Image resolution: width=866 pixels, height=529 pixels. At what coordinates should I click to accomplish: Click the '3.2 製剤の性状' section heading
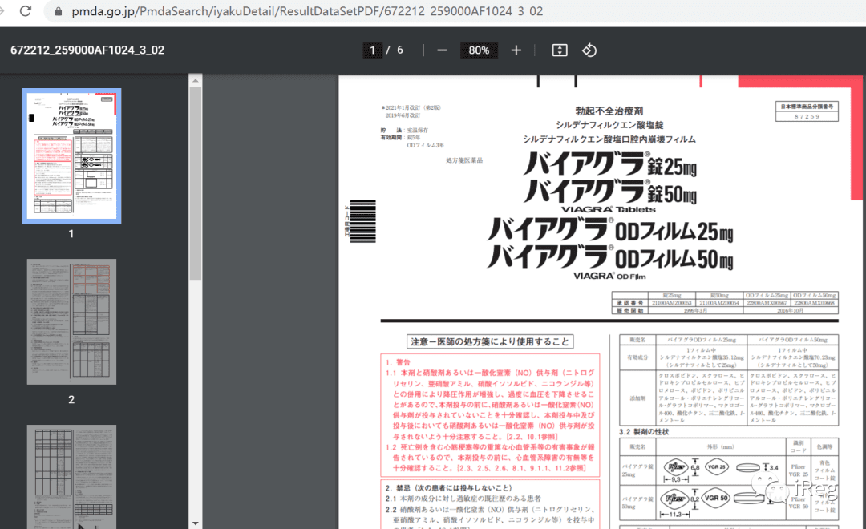pyautogui.click(x=643, y=432)
